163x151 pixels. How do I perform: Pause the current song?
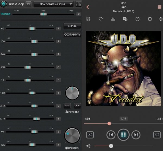pyautogui.click(x=124, y=135)
